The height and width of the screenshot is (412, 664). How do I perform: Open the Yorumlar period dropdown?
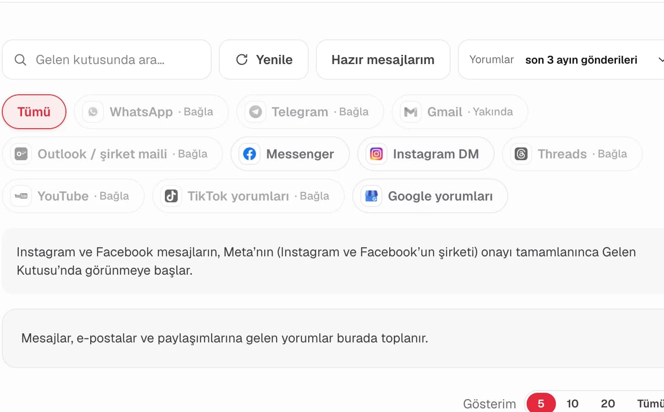pos(561,60)
